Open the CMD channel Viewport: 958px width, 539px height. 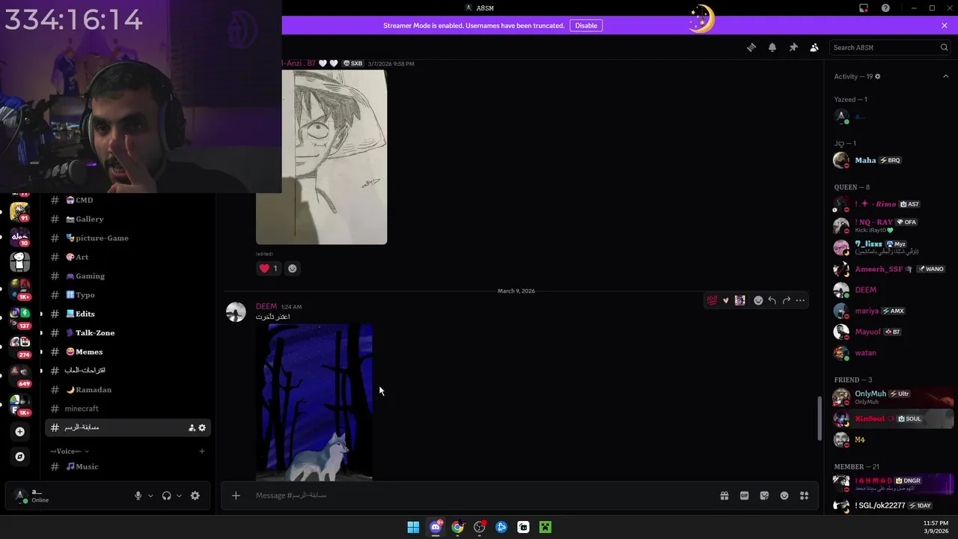point(127,200)
